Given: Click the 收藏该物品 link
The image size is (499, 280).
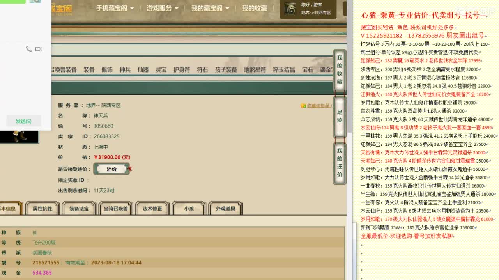Looking at the screenshot, I should tap(318, 106).
